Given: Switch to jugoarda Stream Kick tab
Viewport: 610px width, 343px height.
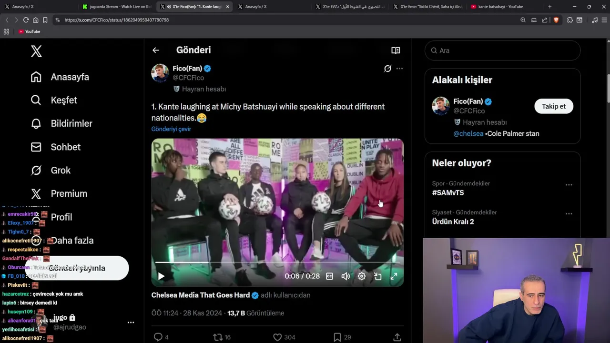Looking at the screenshot, I should (x=117, y=7).
